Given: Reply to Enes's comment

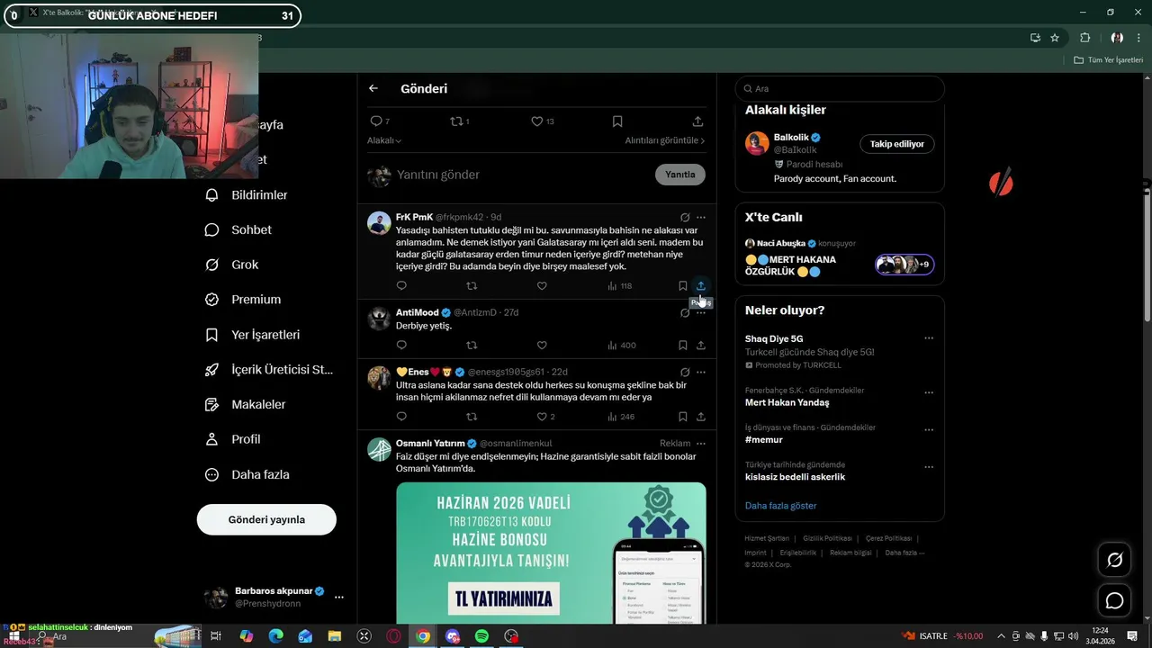Looking at the screenshot, I should (401, 417).
